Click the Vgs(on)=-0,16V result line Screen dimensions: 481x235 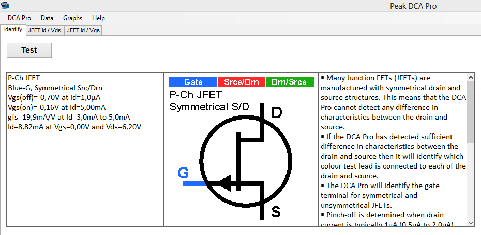(x=57, y=108)
